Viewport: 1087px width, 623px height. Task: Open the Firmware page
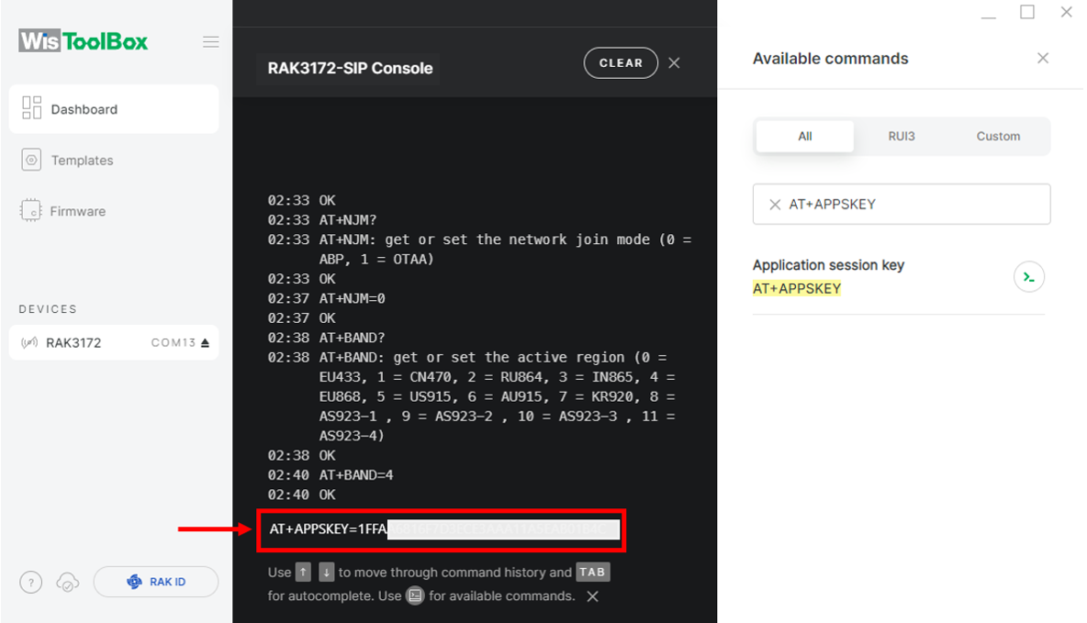pyautogui.click(x=78, y=211)
